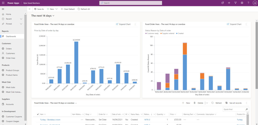Open the 'Turkey - Boneless crown' item link
Viewport: 258px width, 125px height.
point(50,120)
